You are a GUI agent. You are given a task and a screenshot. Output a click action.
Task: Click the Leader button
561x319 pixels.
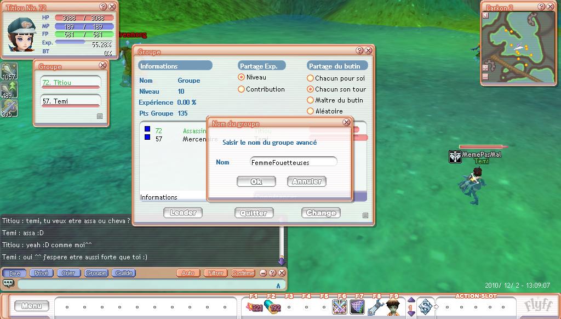[183, 213]
